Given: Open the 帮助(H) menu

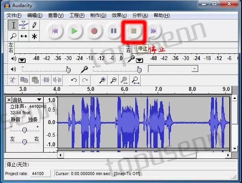Looking at the screenshot, I should point(162,15).
